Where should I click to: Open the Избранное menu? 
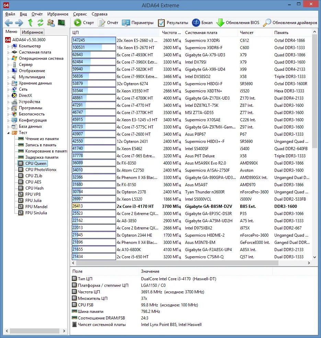(x=58, y=14)
